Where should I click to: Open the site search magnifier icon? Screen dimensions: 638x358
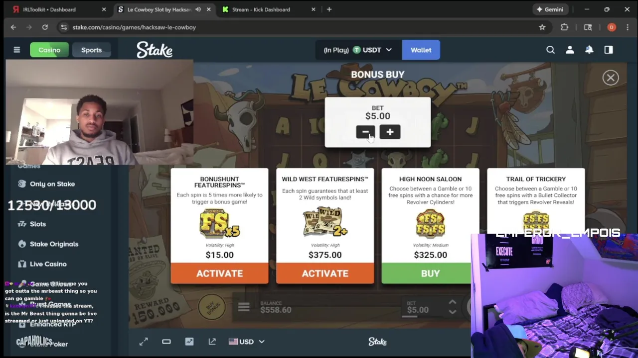click(x=550, y=50)
